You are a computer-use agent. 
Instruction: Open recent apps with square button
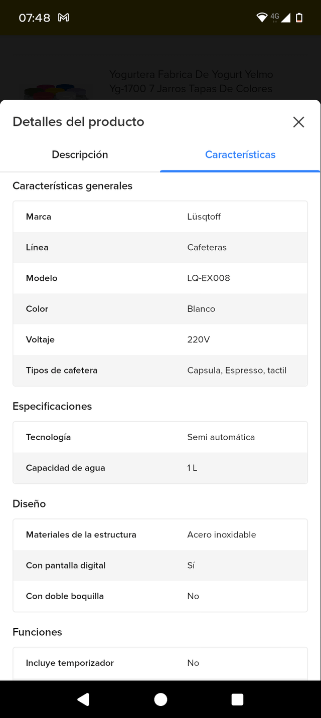coord(237,699)
